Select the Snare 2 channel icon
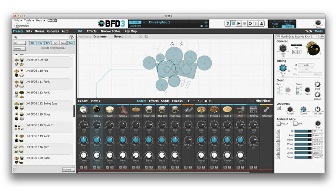Viewport: 336px width, 191px height. click(123, 110)
